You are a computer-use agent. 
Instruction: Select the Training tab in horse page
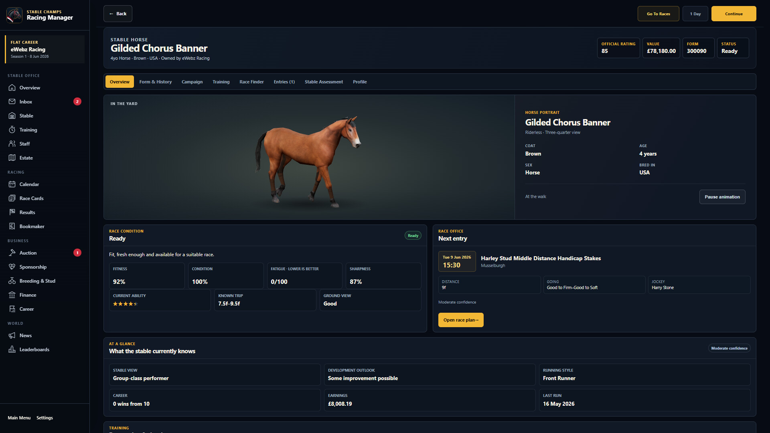221,82
